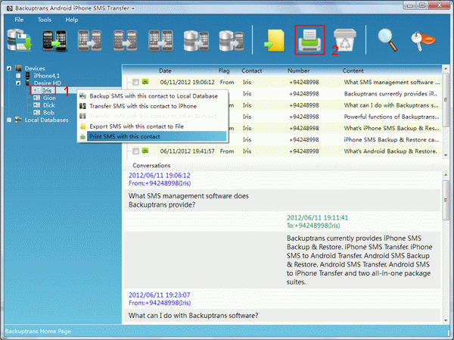Expand the iPhone4,1 tree node
454x340 pixels.
coord(18,76)
